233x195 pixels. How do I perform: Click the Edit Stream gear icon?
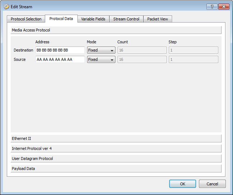click(x=6, y=7)
